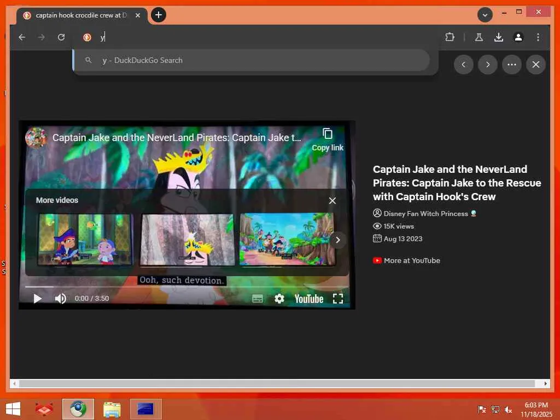Screen dimensions: 560x420
Task: Click the browser forward arrow
Action: 42,37
